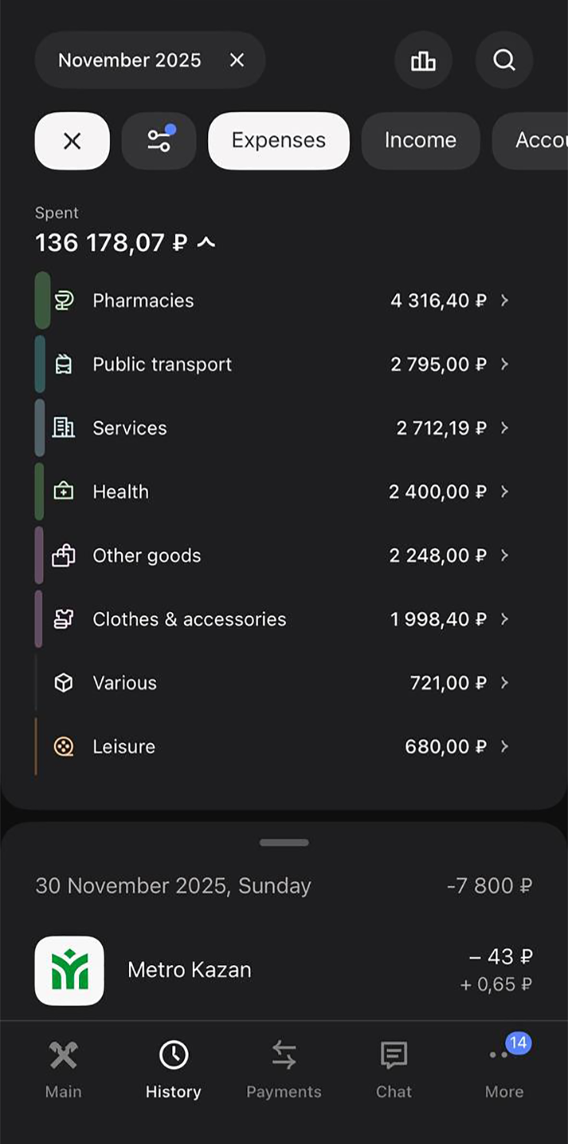
Task: Expand the Pharmacies category chevron
Action: [504, 301]
